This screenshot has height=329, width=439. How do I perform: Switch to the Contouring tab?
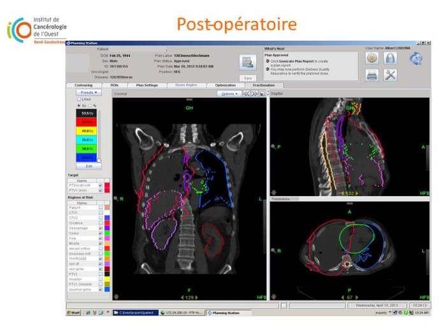83,85
